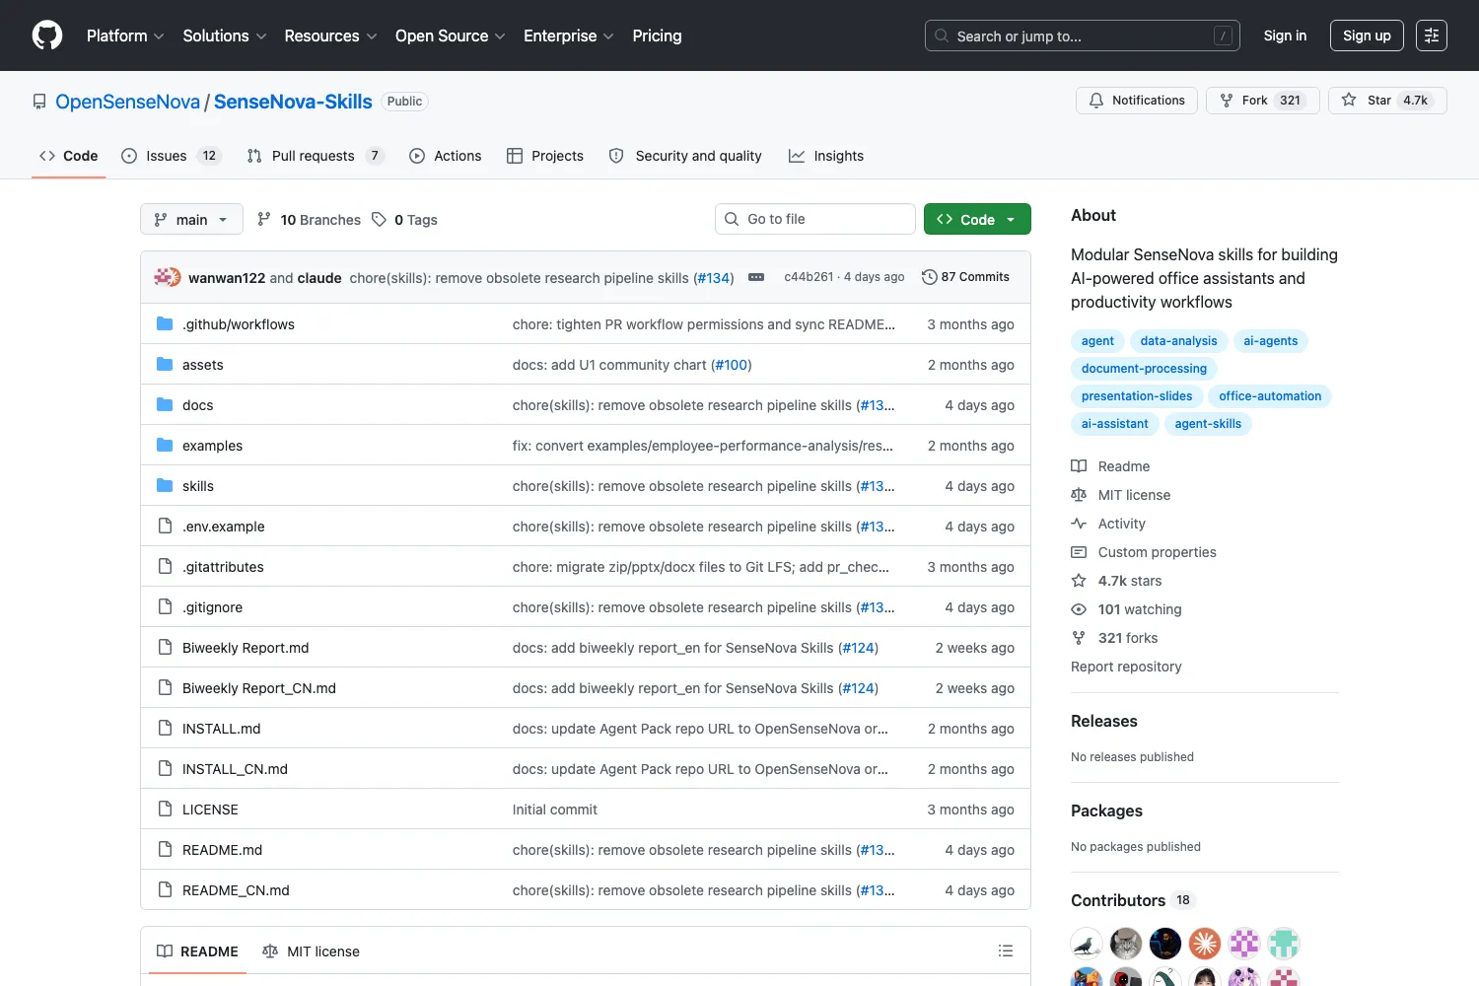Open the skills folder
This screenshot has height=986, width=1479.
click(198, 486)
